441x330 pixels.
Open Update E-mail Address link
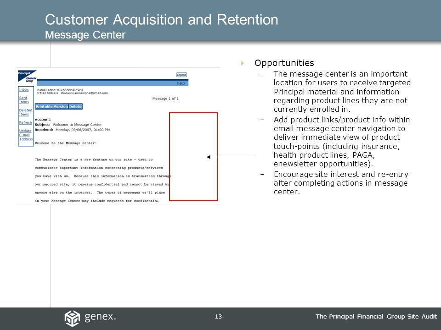(26, 135)
